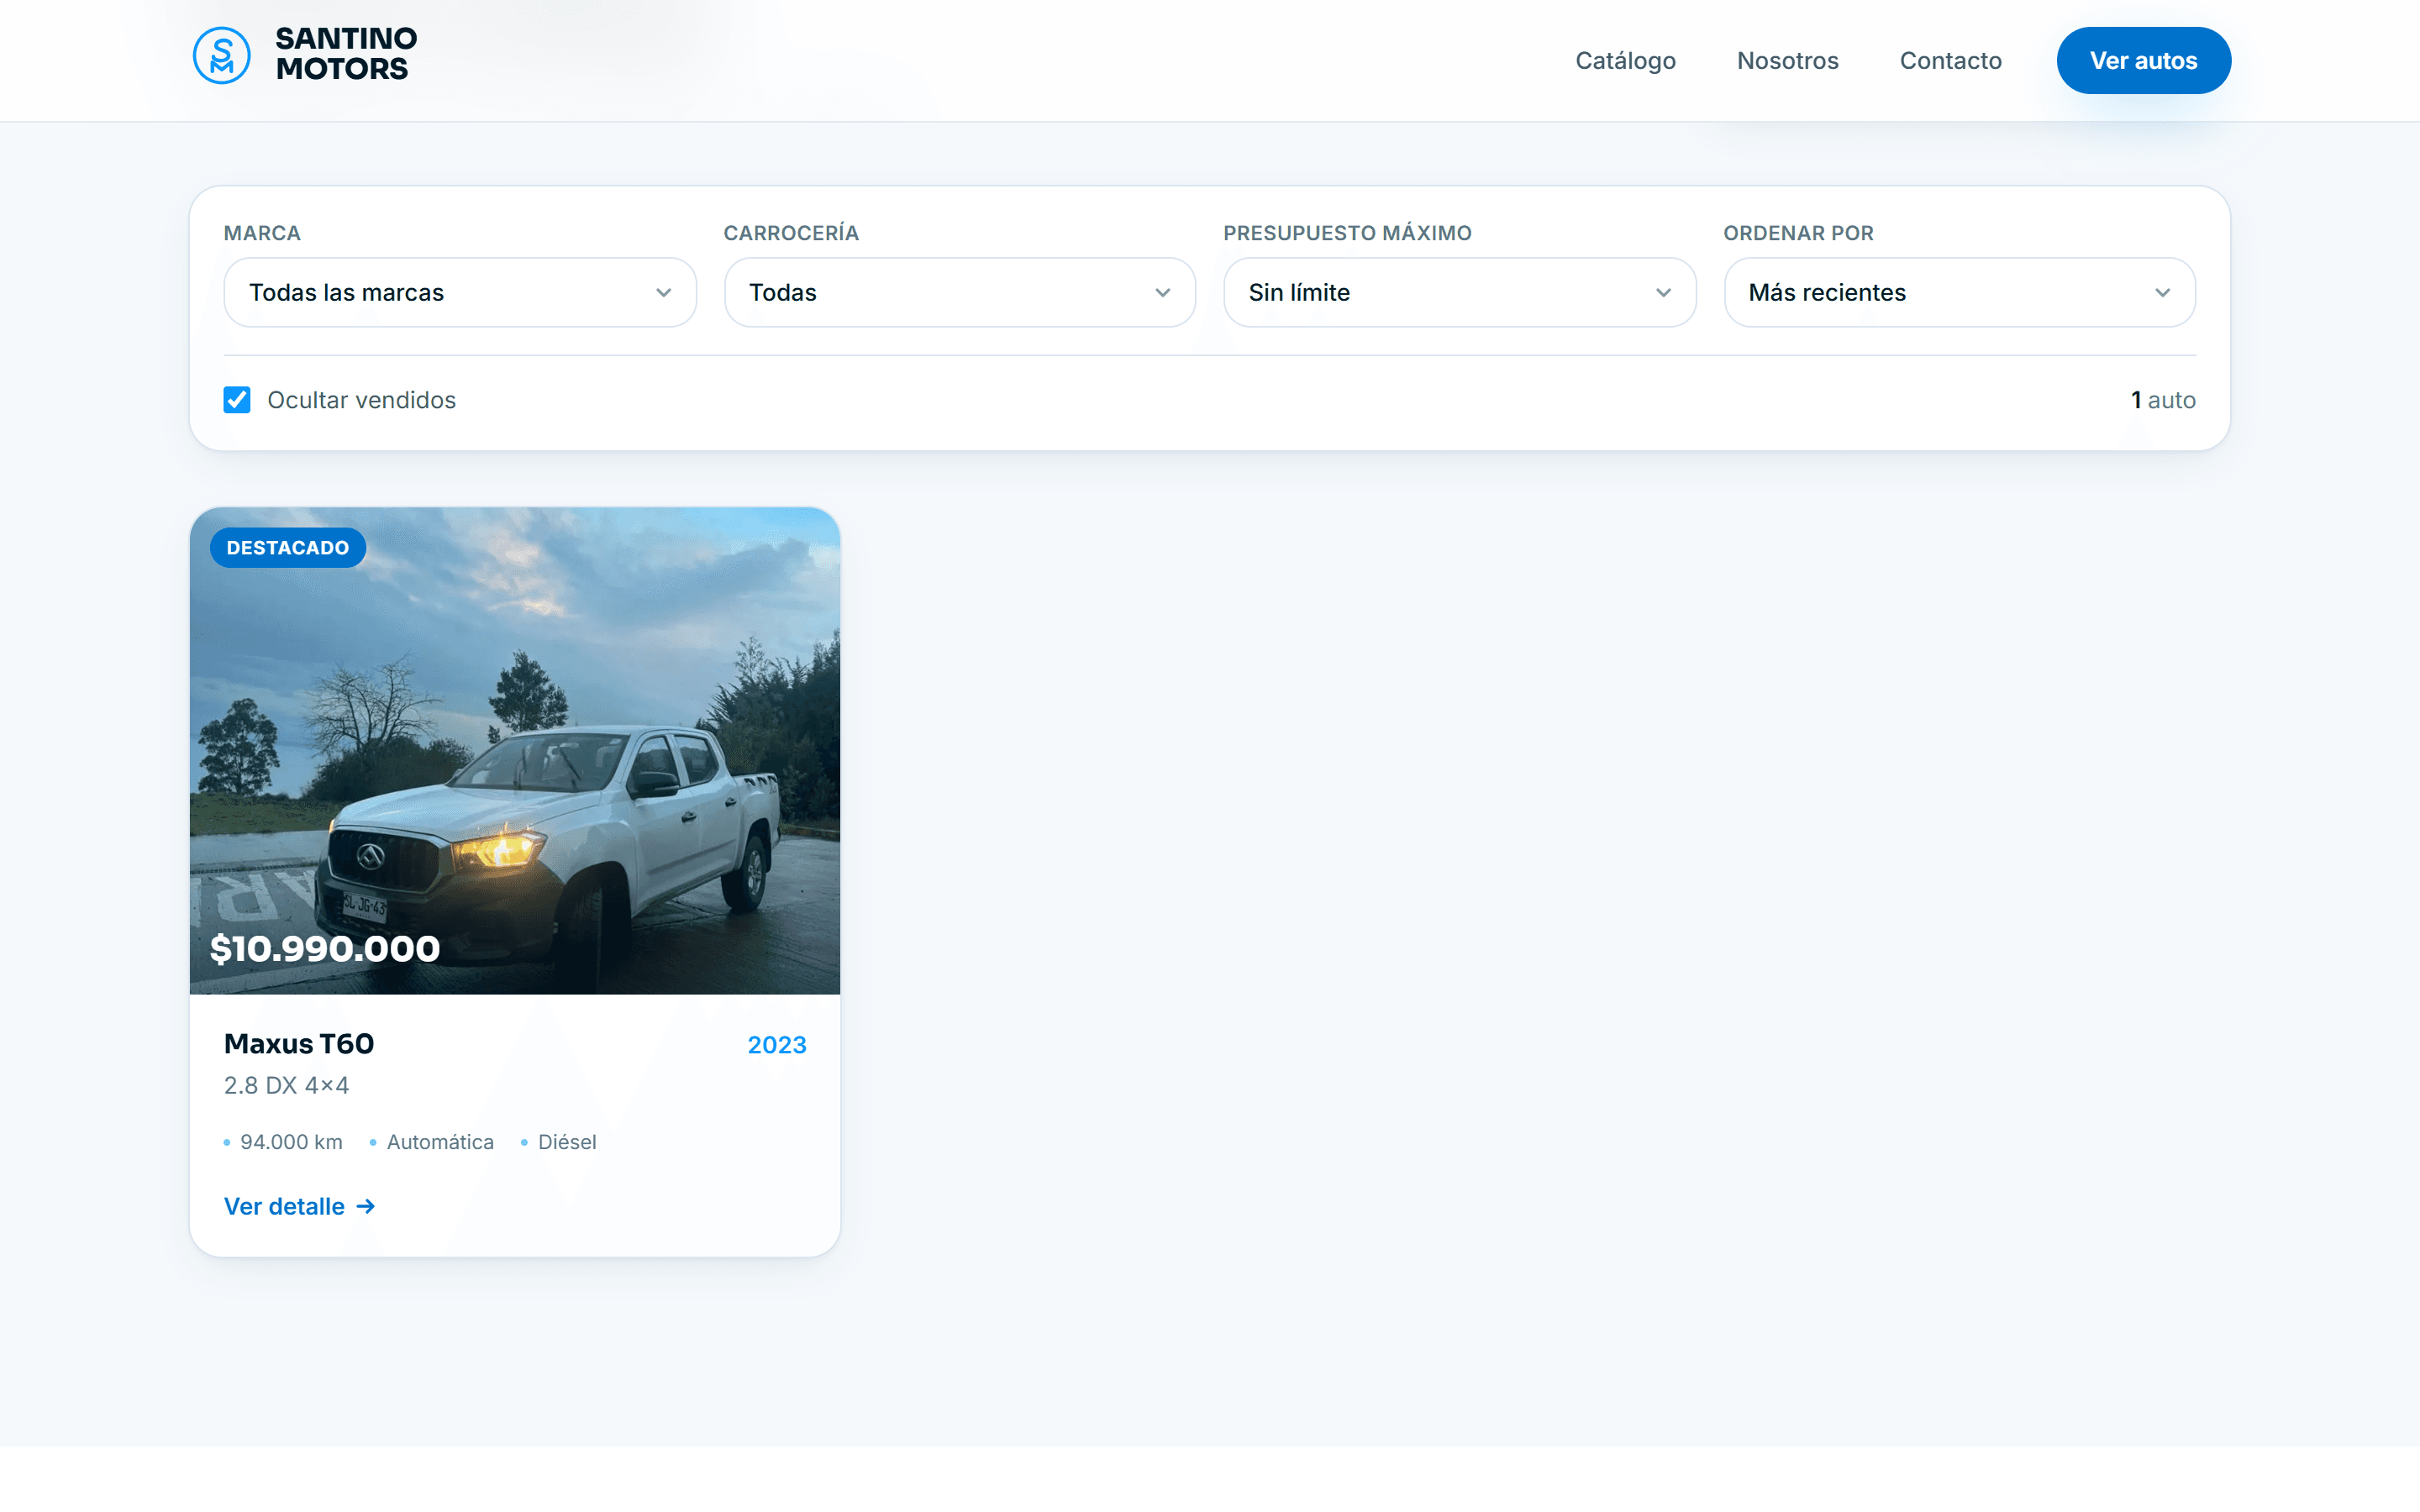The width and height of the screenshot is (2420, 1512).
Task: Click the SANTINO MOTORS brand name
Action: (x=346, y=54)
